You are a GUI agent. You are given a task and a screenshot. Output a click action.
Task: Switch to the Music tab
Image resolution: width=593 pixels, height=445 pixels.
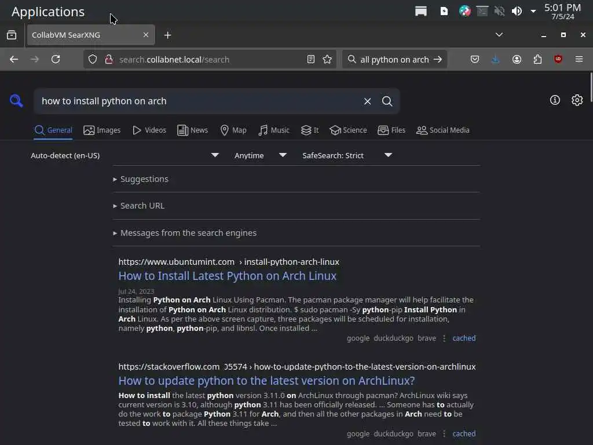274,130
